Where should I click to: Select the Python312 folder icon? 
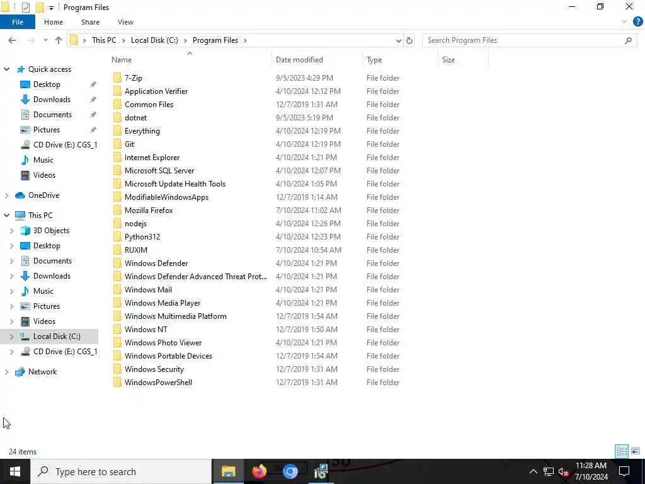pos(117,237)
